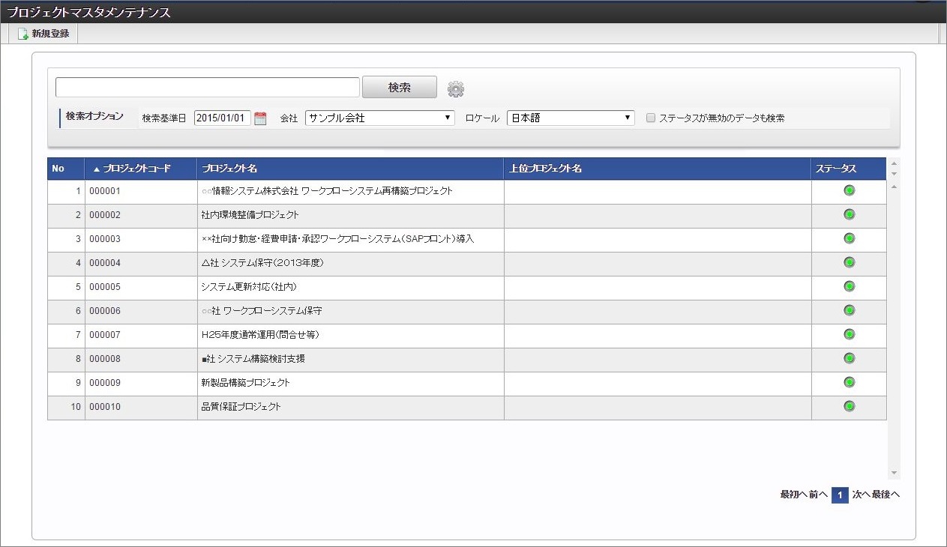Open the 会社 dropdown showing サンプル会社
The width and height of the screenshot is (947, 547).
[x=379, y=118]
